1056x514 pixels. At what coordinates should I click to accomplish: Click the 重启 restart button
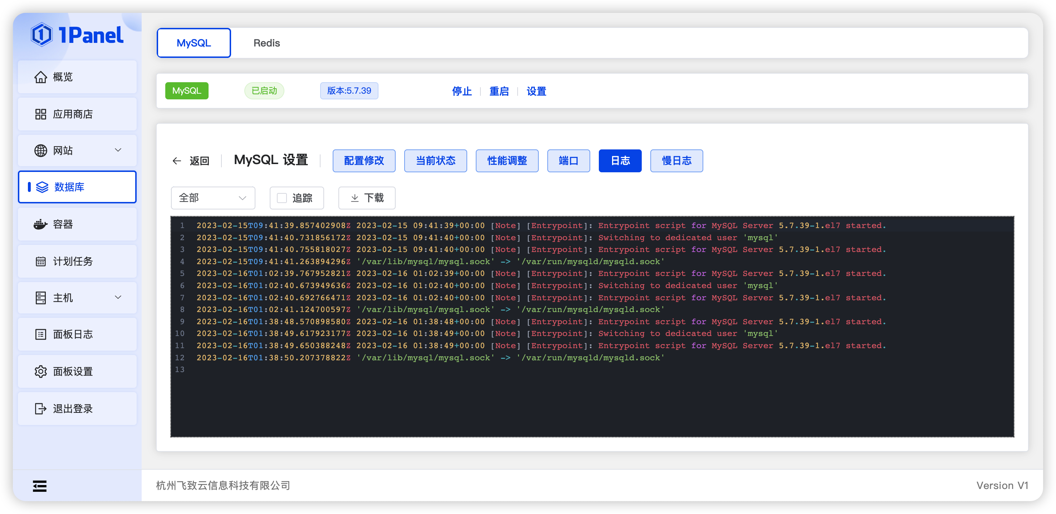(x=499, y=92)
